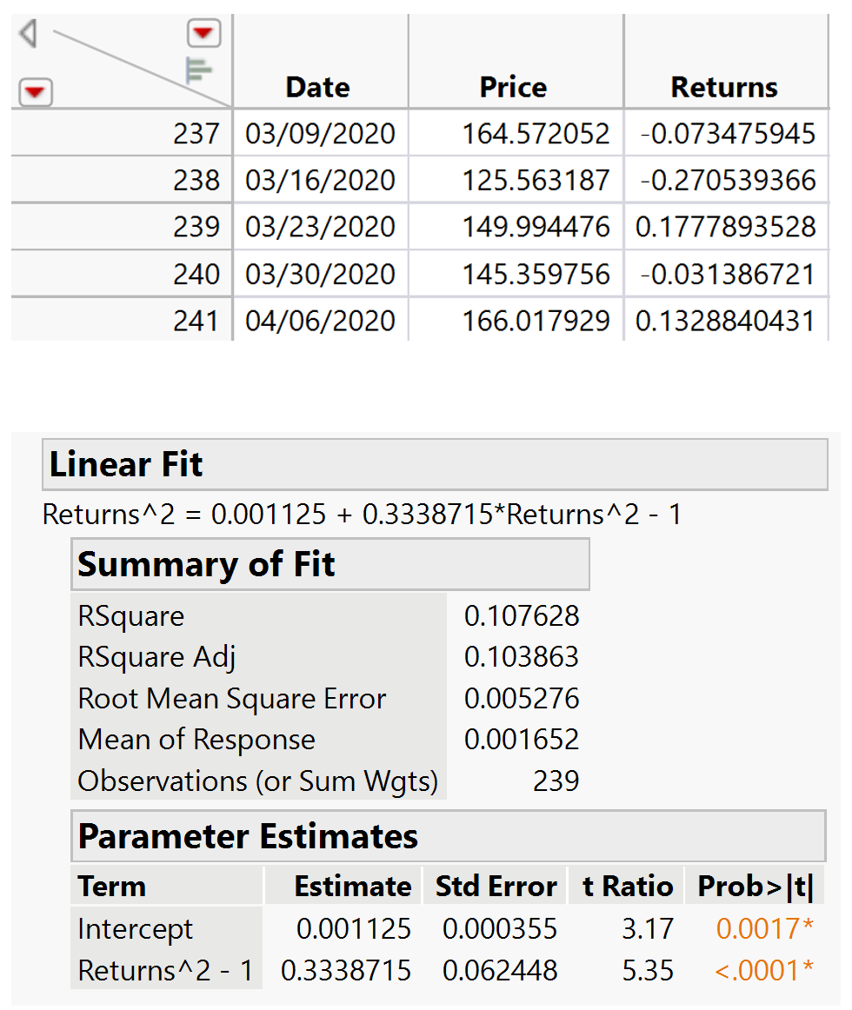The height and width of the screenshot is (1010, 852).
Task: Click the RSquare Adj value 0.103863
Action: [x=522, y=657]
